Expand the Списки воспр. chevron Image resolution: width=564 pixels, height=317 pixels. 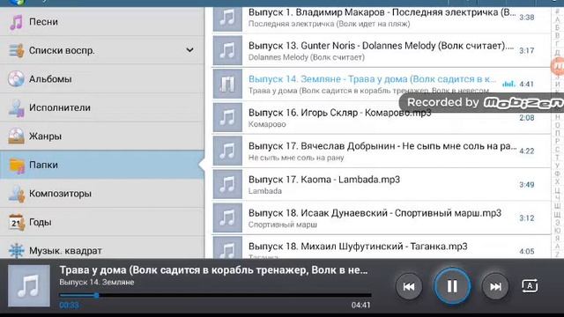[x=189, y=50]
